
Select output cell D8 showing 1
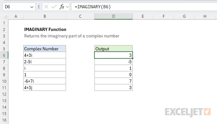tap(113, 68)
